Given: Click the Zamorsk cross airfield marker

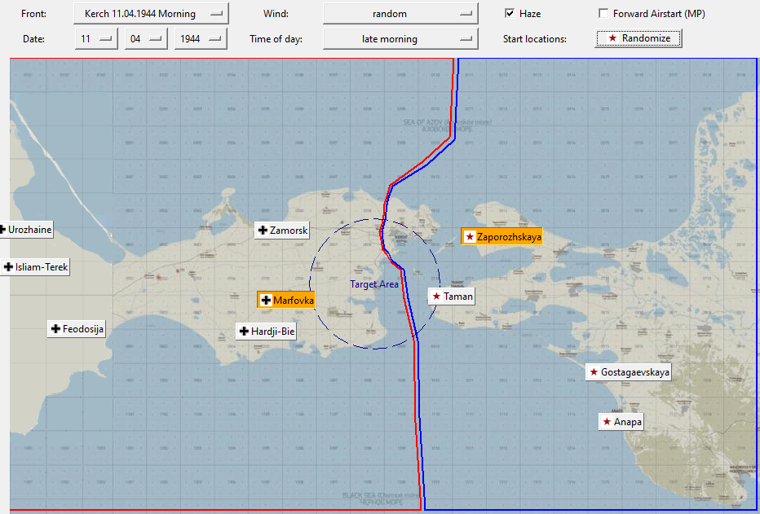Looking at the screenshot, I should pos(282,231).
